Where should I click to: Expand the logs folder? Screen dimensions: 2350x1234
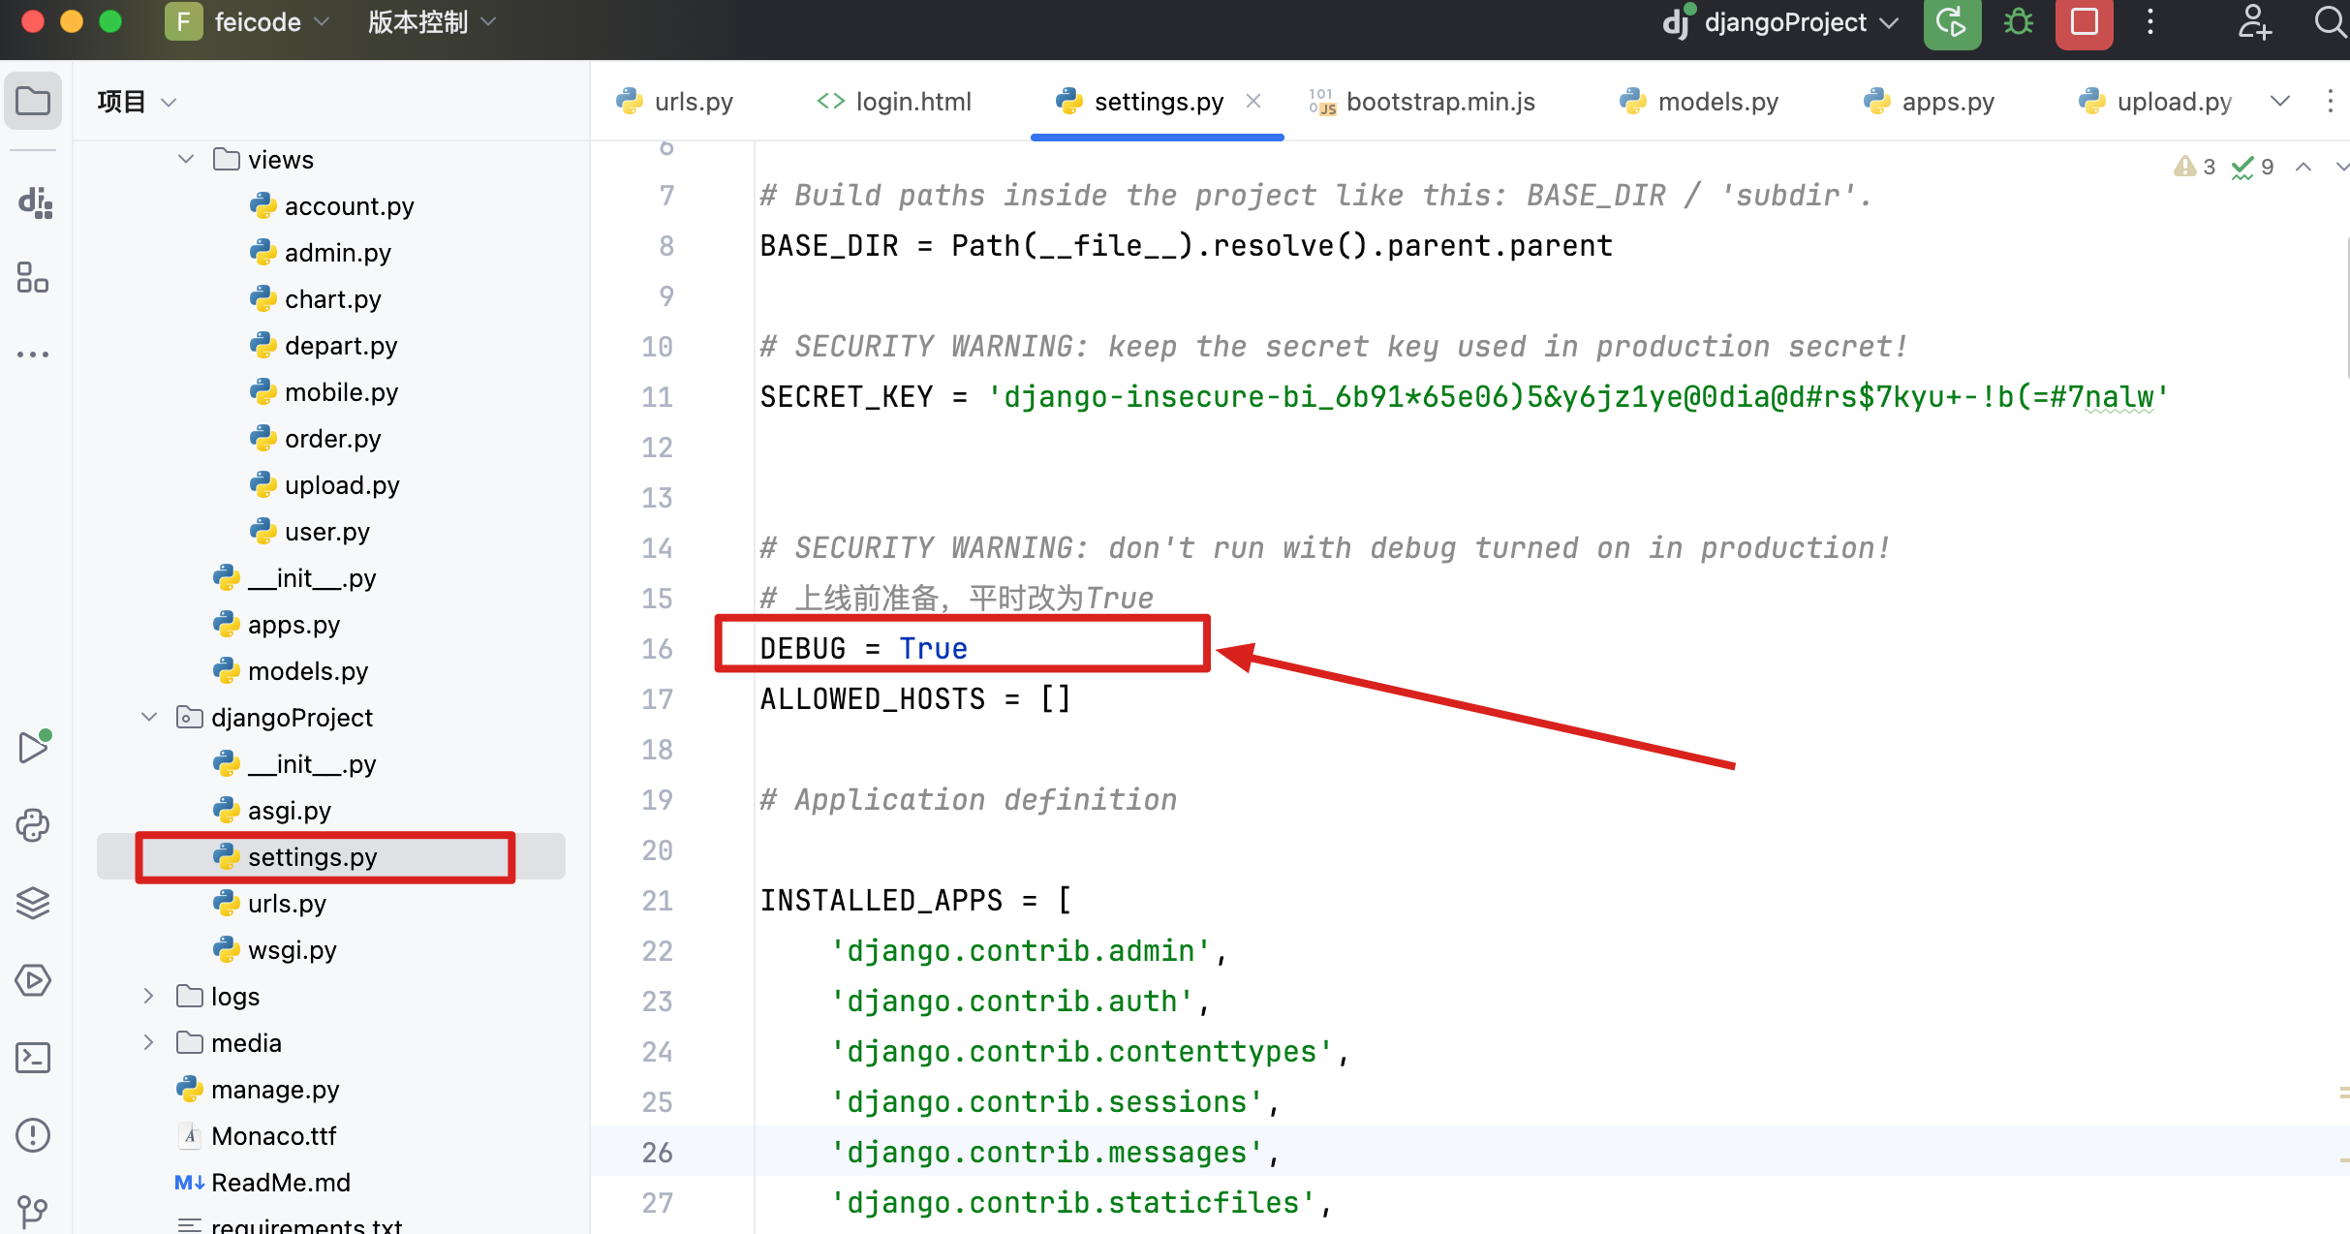[148, 996]
